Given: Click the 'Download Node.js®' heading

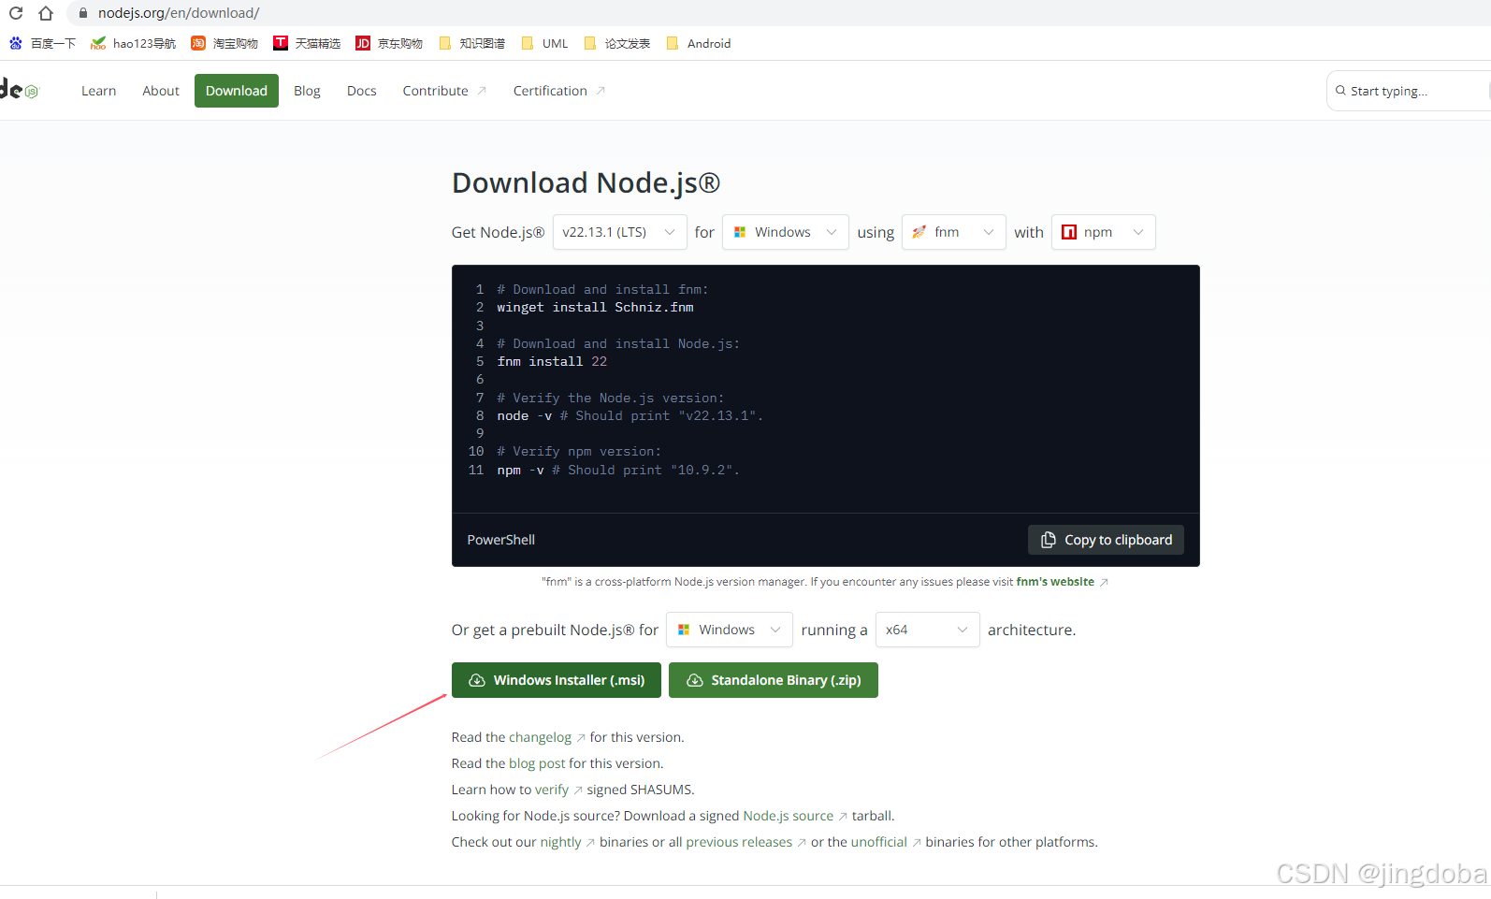Looking at the screenshot, I should [586, 182].
